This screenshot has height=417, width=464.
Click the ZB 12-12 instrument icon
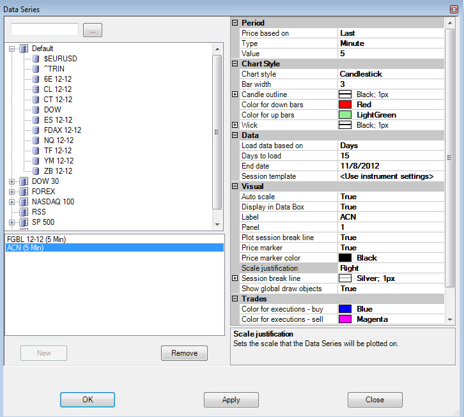click(x=36, y=171)
